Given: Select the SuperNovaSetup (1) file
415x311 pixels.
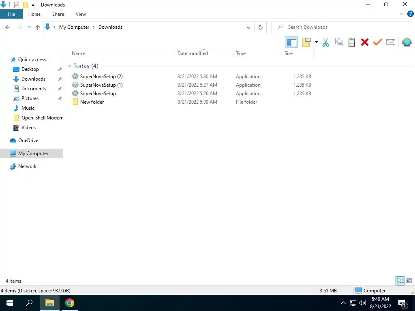Looking at the screenshot, I should coord(101,85).
